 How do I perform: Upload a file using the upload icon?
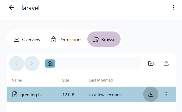click(166, 63)
